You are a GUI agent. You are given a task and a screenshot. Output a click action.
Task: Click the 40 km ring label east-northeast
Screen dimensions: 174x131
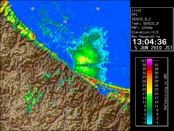click(103, 44)
